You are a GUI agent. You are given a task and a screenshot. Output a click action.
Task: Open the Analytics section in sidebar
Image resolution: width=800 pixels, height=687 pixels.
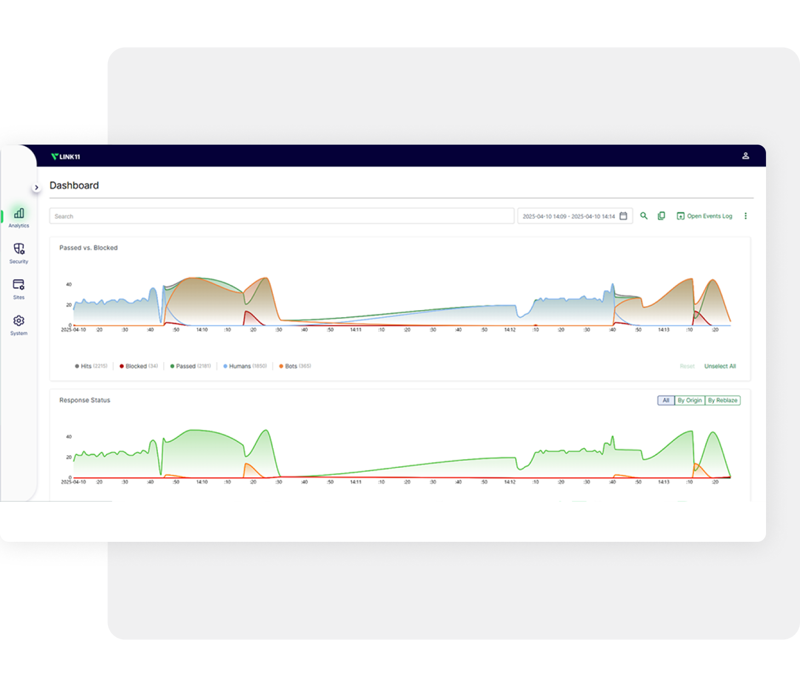(x=19, y=216)
